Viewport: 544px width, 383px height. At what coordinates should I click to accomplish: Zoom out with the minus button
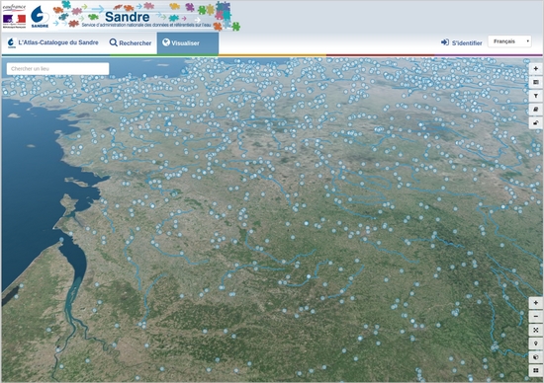coord(536,316)
